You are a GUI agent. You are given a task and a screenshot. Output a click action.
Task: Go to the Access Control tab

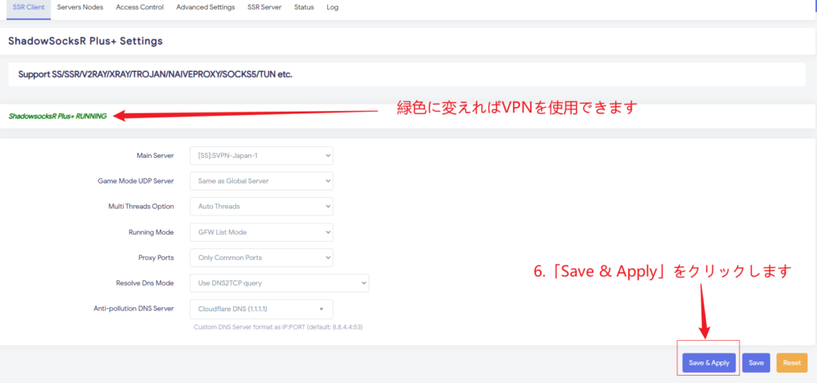[140, 7]
